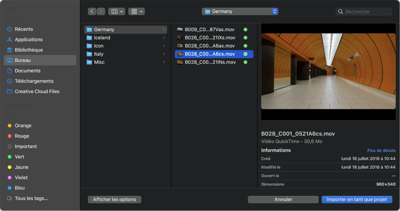Select the Documents sidebar item
The image size is (400, 211).
(27, 71)
